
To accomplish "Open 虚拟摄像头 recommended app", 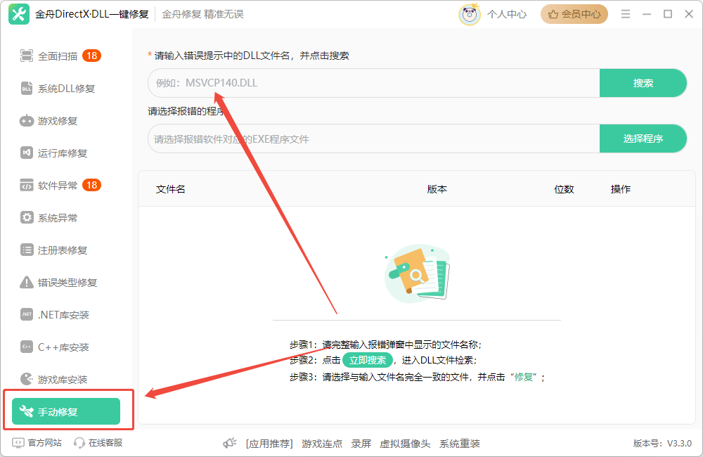I will click(405, 444).
